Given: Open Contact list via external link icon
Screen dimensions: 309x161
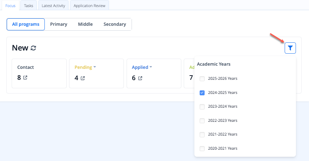Looking at the screenshot, I should pos(25,78).
